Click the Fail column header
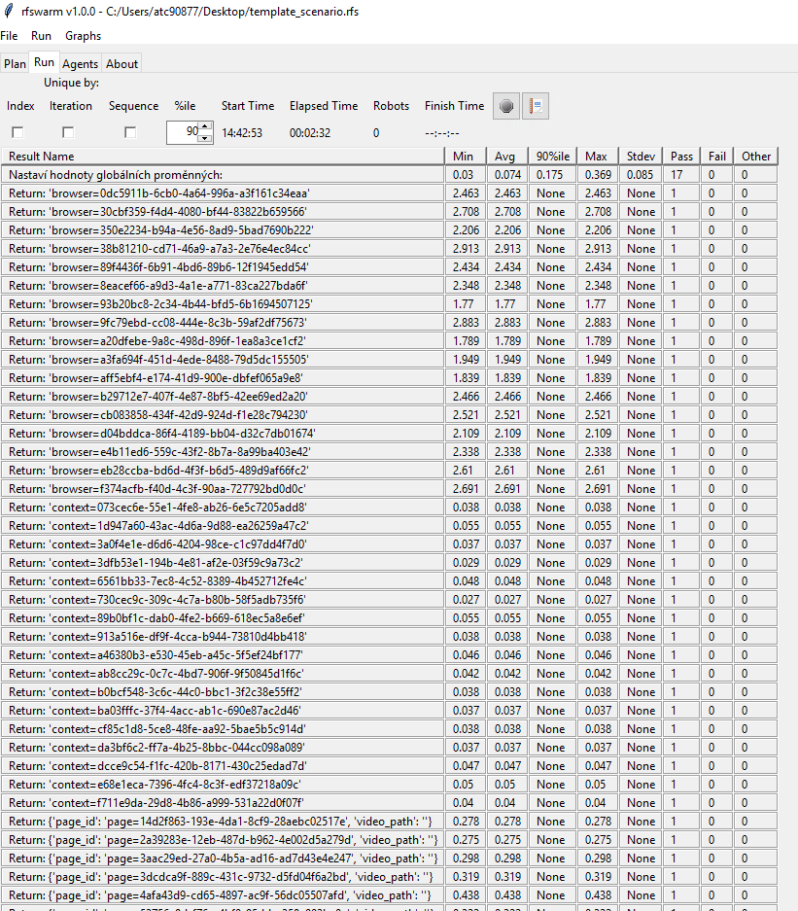798x911 pixels. click(x=716, y=157)
